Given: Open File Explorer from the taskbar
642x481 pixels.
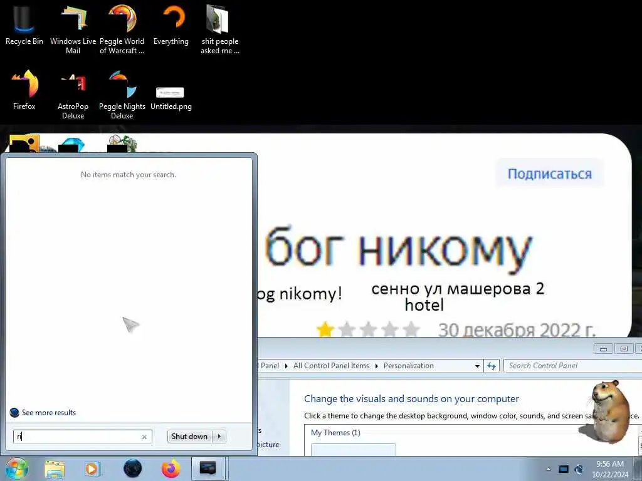Looking at the screenshot, I should click(55, 468).
